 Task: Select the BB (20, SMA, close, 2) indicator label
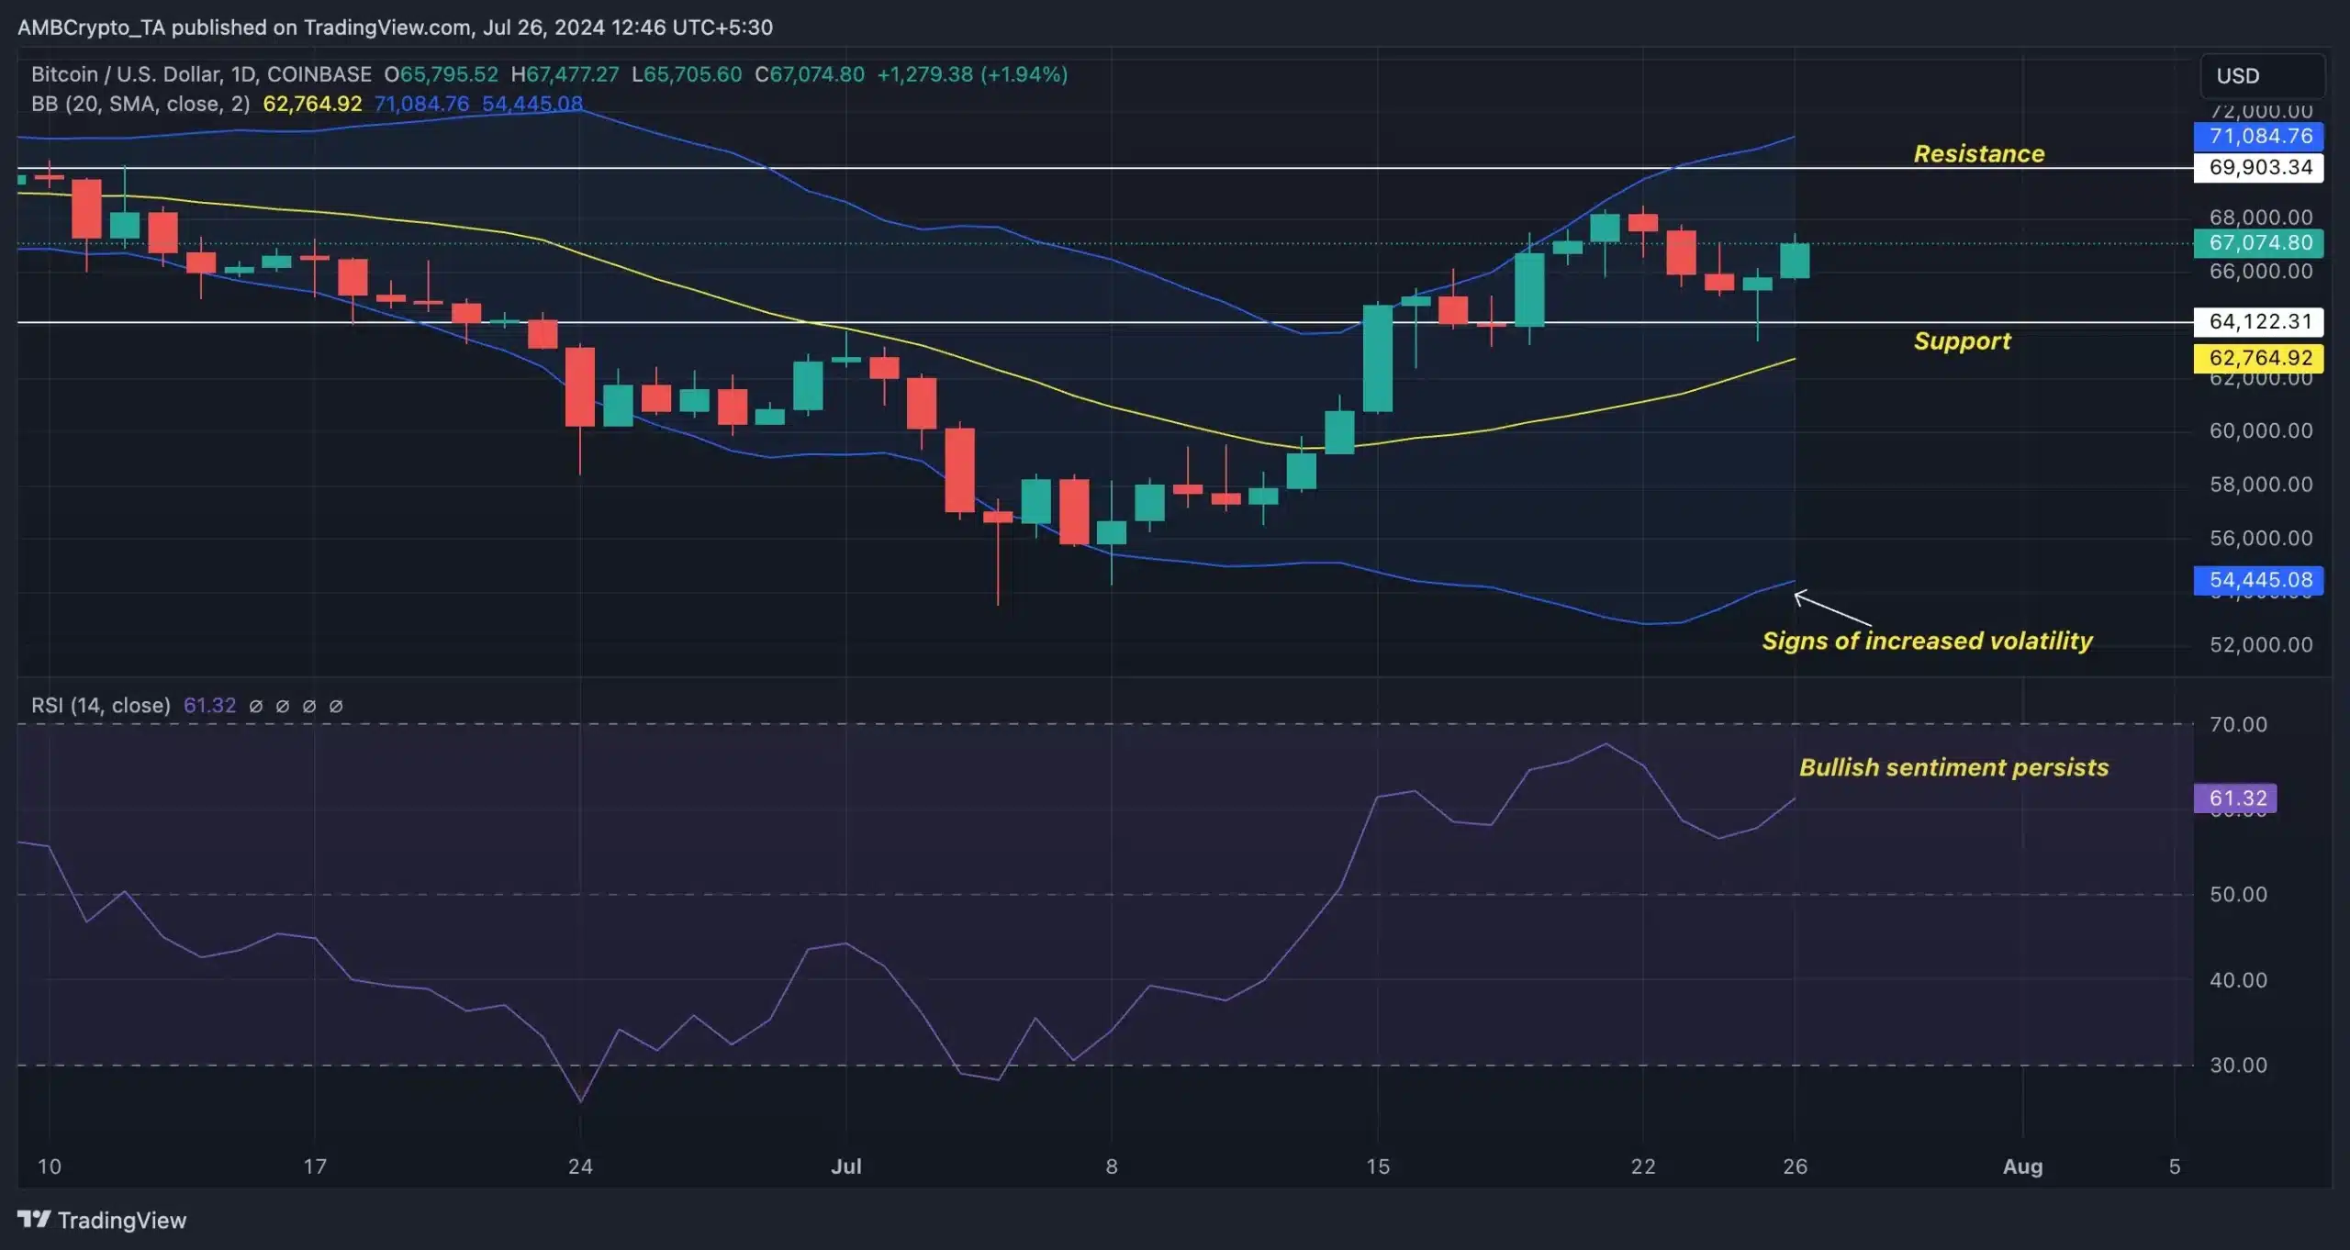click(140, 104)
